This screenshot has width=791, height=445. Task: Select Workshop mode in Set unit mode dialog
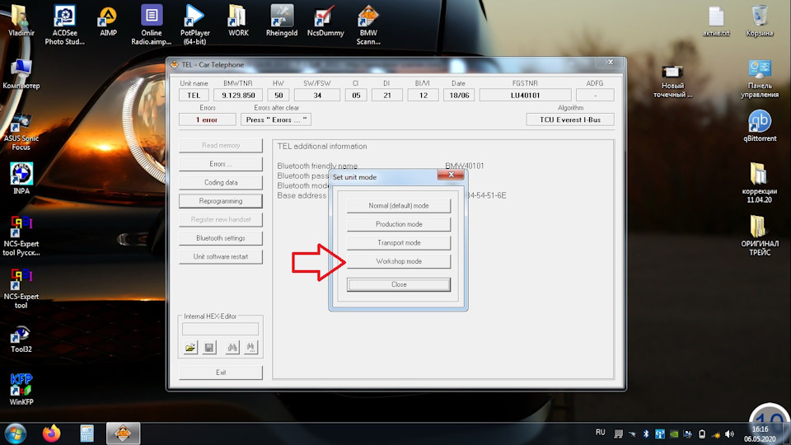click(399, 261)
